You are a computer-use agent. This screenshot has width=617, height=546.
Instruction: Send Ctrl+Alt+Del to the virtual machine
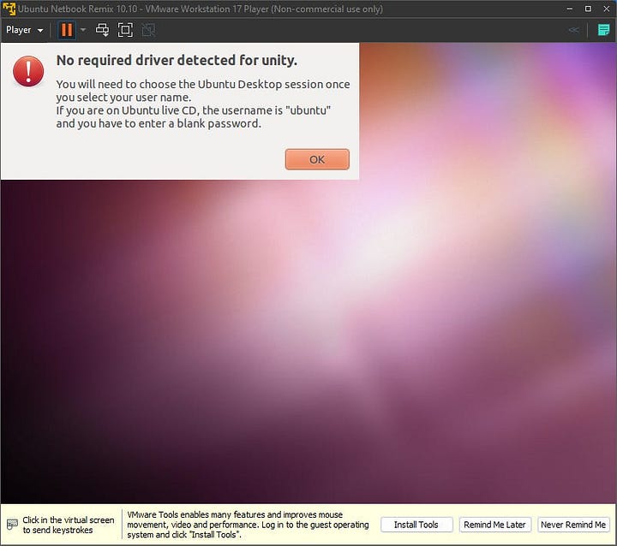click(x=102, y=30)
